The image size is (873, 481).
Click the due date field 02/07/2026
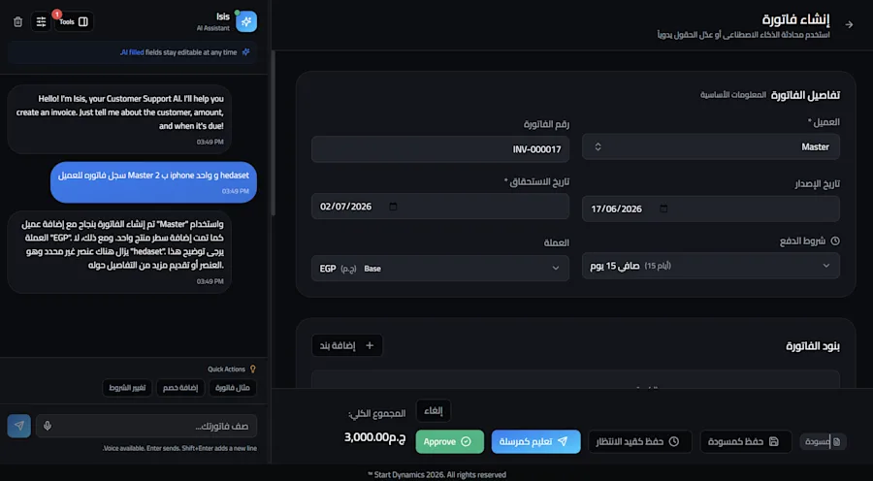click(439, 207)
